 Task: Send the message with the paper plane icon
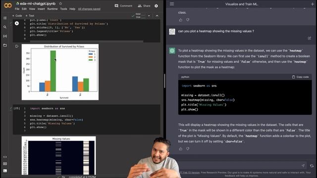[303, 166]
